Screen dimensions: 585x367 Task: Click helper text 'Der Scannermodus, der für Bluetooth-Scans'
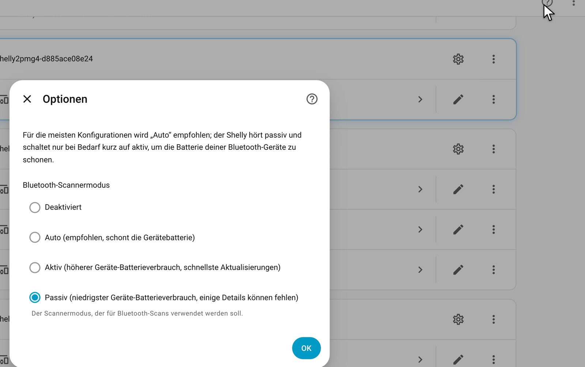[137, 313]
